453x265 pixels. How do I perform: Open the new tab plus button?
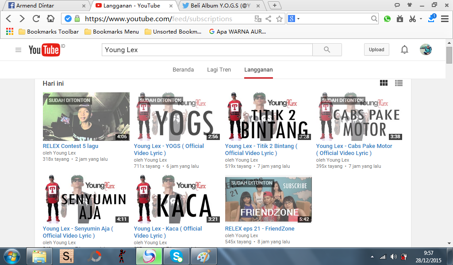tap(275, 5)
